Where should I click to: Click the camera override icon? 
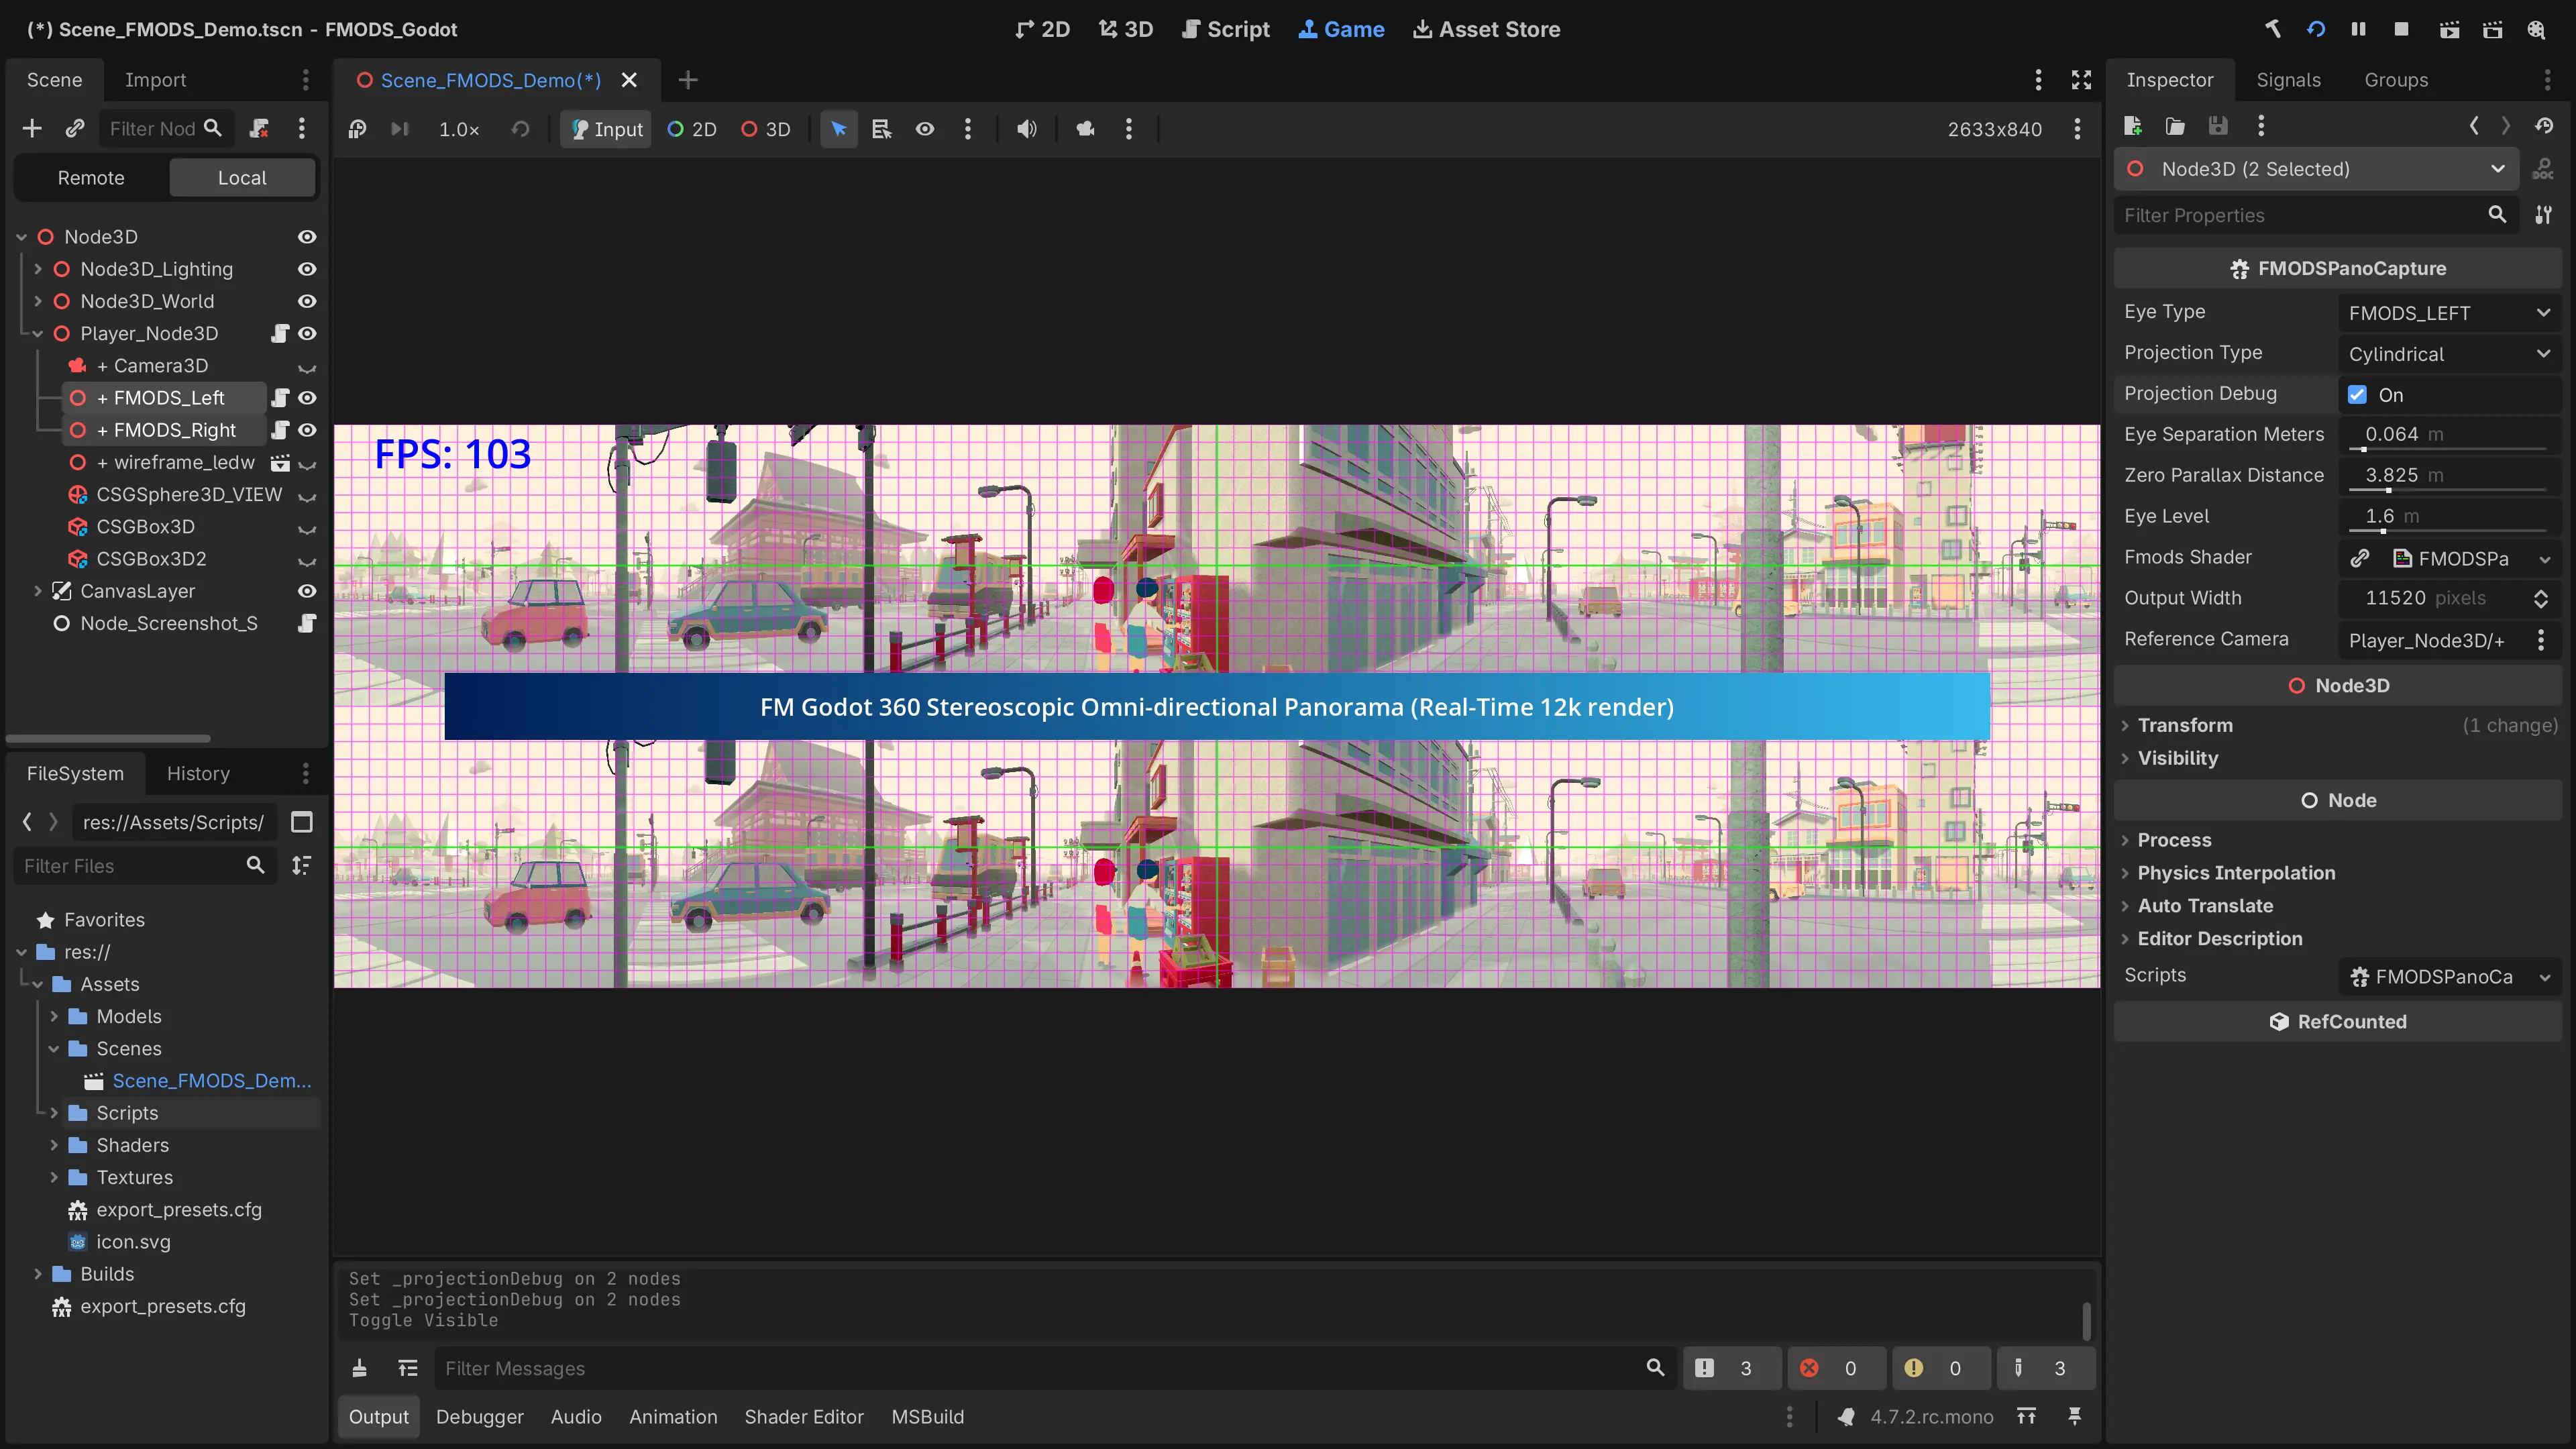tap(1085, 129)
